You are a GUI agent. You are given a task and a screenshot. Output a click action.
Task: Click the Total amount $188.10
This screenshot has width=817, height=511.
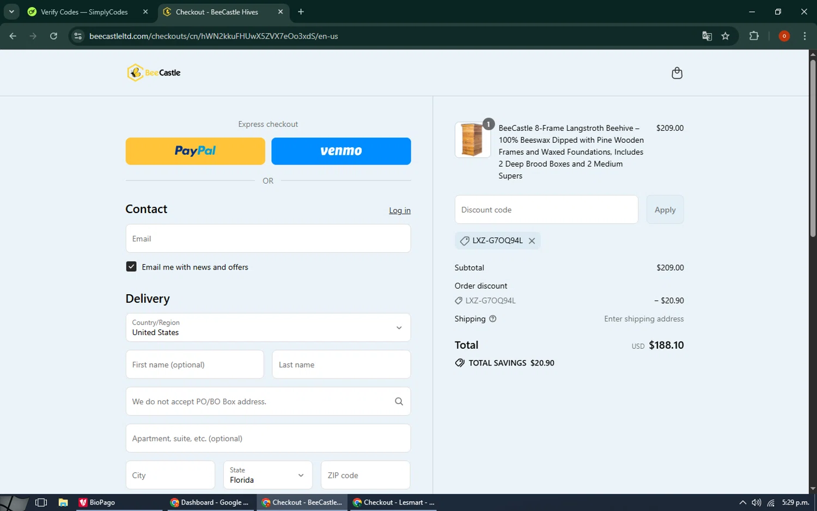pos(666,345)
